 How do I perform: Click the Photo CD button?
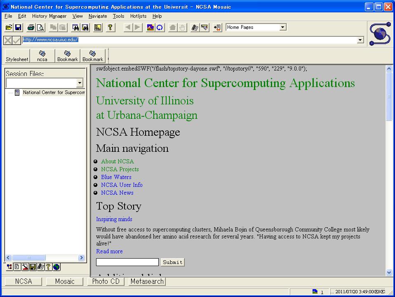tap(106, 281)
